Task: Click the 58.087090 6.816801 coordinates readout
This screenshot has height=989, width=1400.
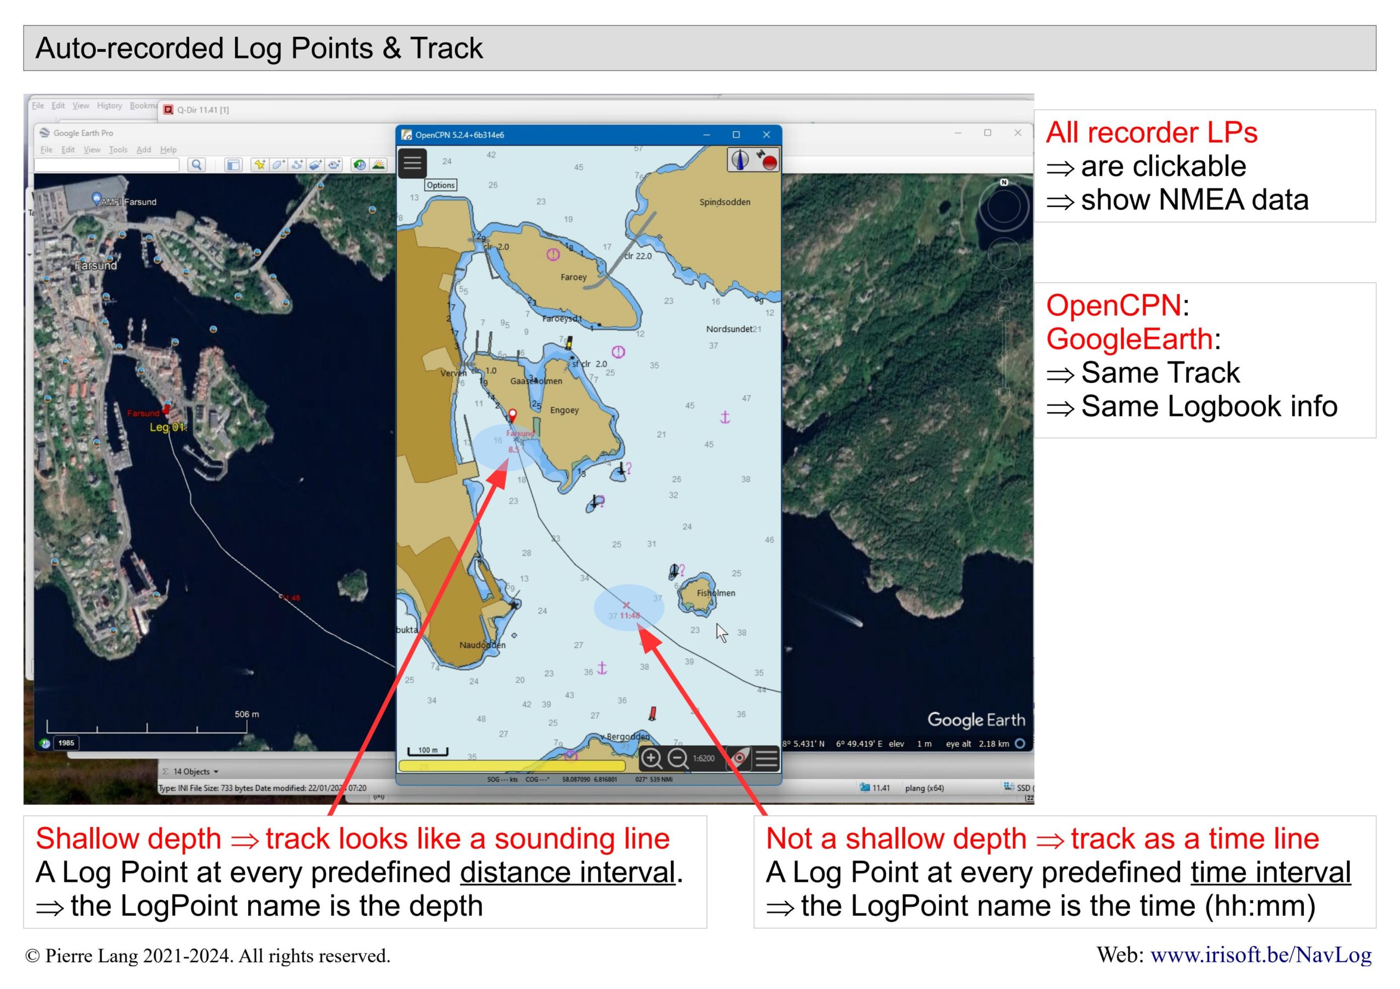Action: coord(589,779)
